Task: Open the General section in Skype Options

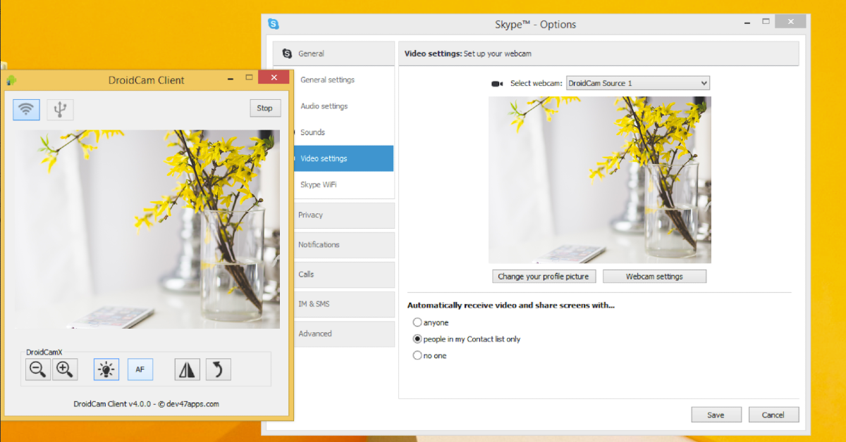Action: 334,53
